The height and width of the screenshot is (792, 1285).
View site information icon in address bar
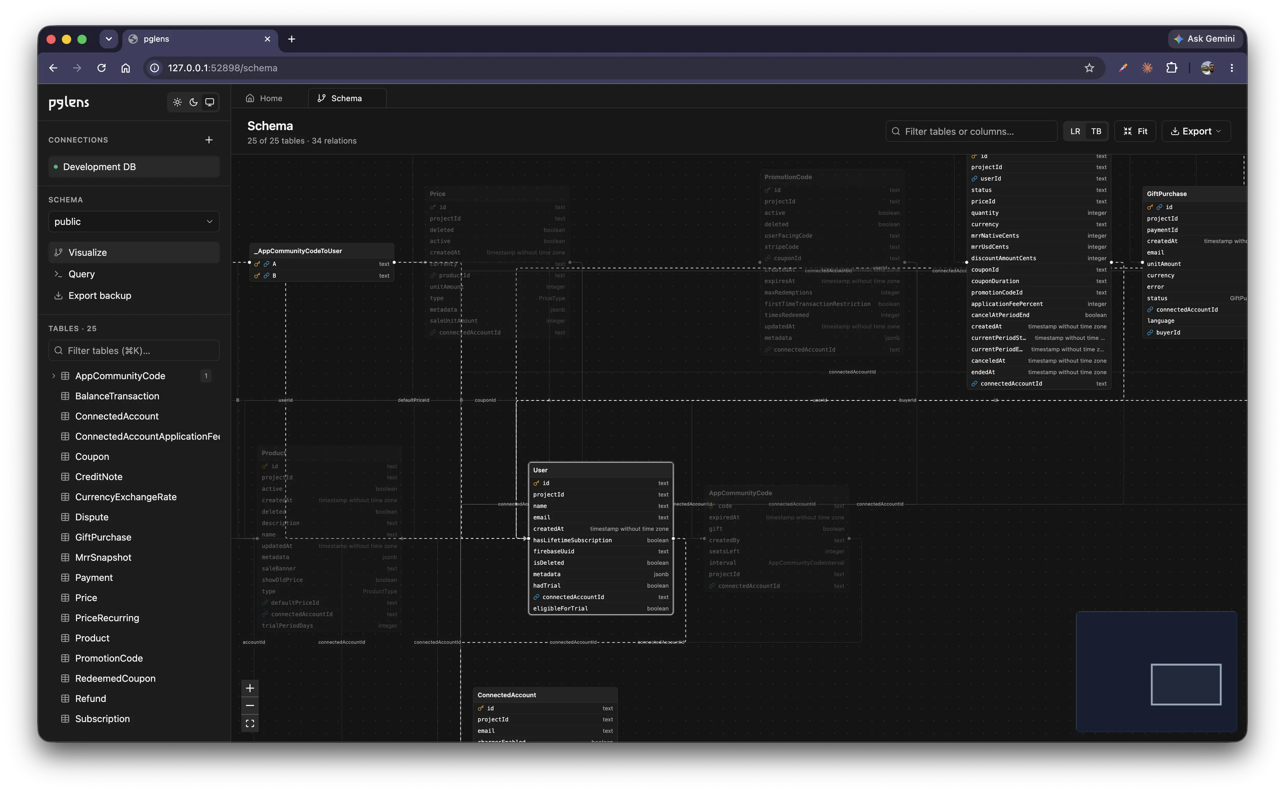coord(155,68)
